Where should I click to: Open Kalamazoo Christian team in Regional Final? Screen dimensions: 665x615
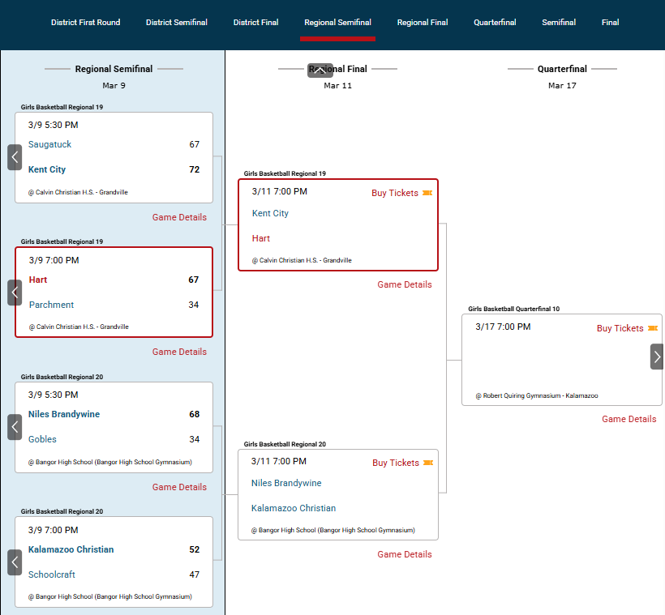293,508
